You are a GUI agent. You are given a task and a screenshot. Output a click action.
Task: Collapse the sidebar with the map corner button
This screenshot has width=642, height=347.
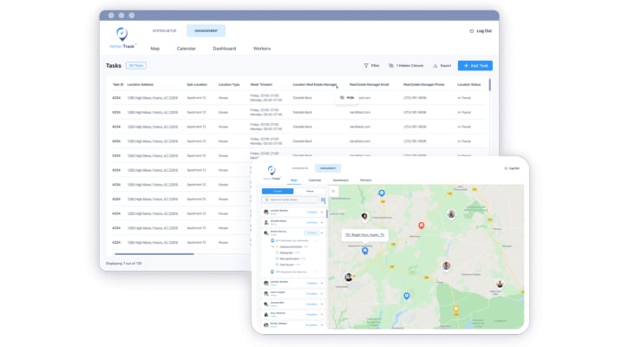333,191
